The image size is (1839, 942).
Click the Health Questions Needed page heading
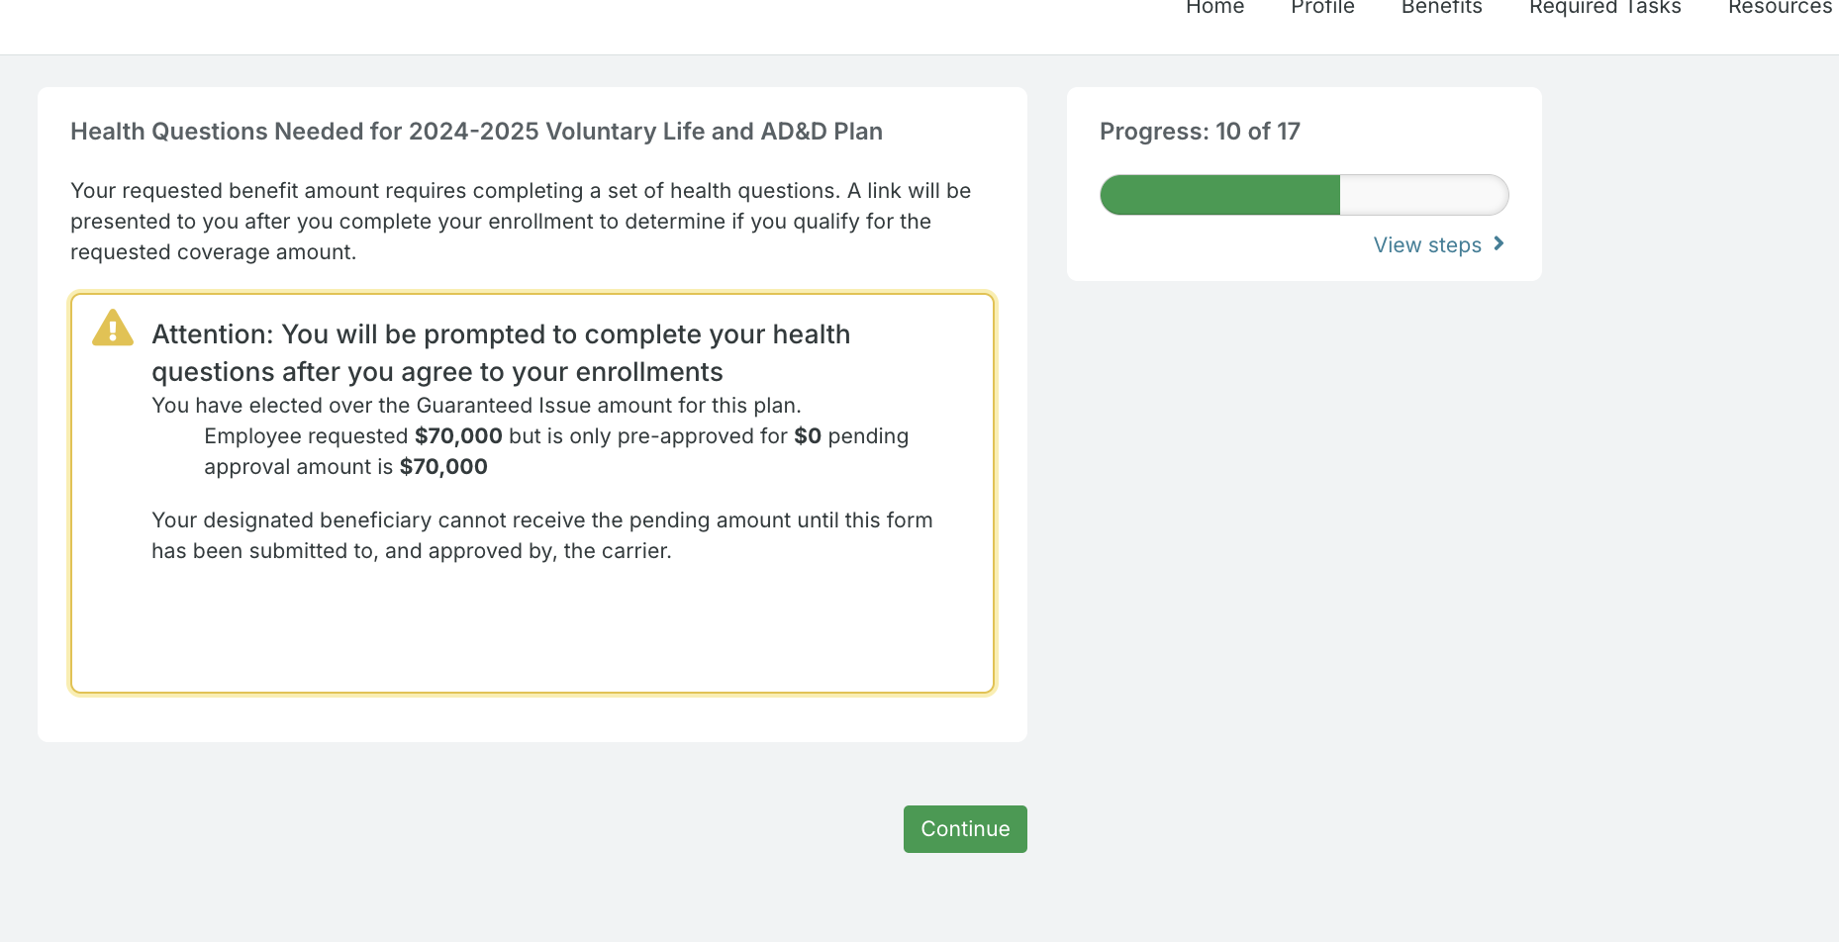point(476,132)
